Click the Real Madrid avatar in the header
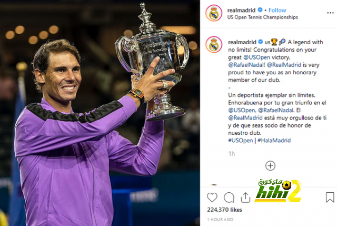 coord(214,13)
